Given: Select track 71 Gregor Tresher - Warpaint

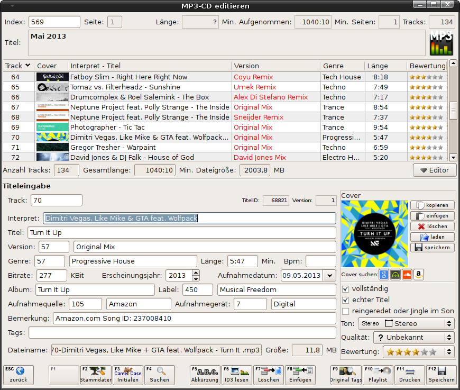Looking at the screenshot, I should [225, 147].
